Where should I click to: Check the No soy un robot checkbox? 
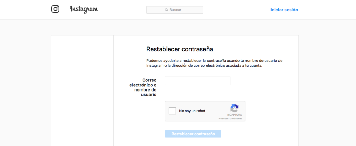click(172, 111)
